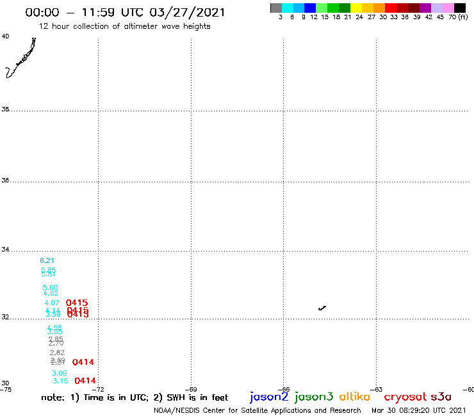Select the 6.21 wave height reading
474x416 pixels.
47,260
